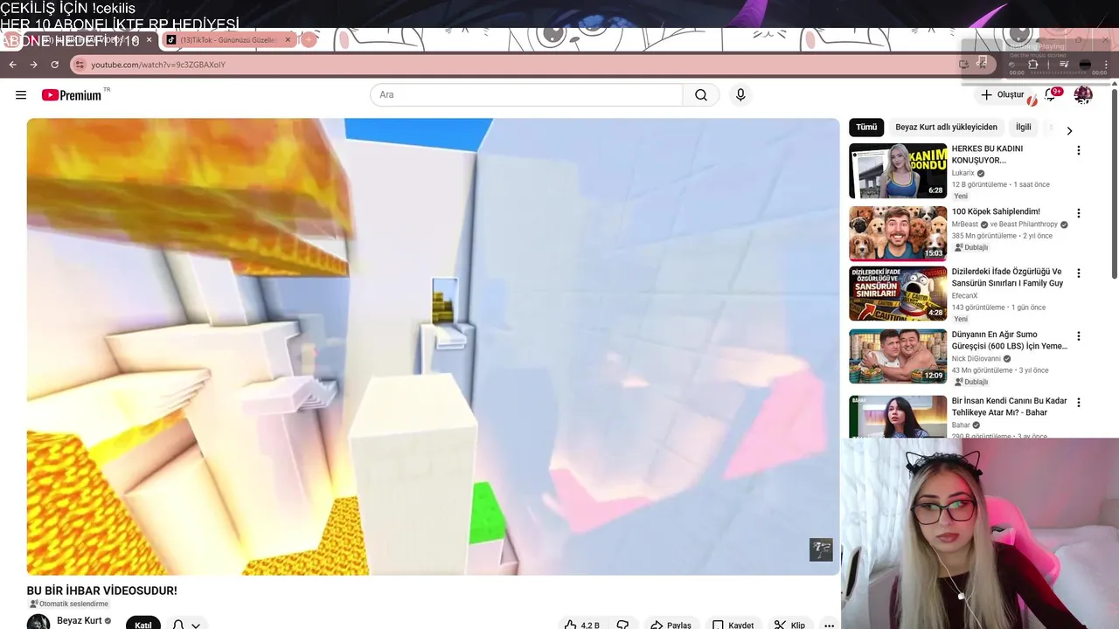Image resolution: width=1119 pixels, height=629 pixels.
Task: Open options for Bahar video
Action: 1078,402
